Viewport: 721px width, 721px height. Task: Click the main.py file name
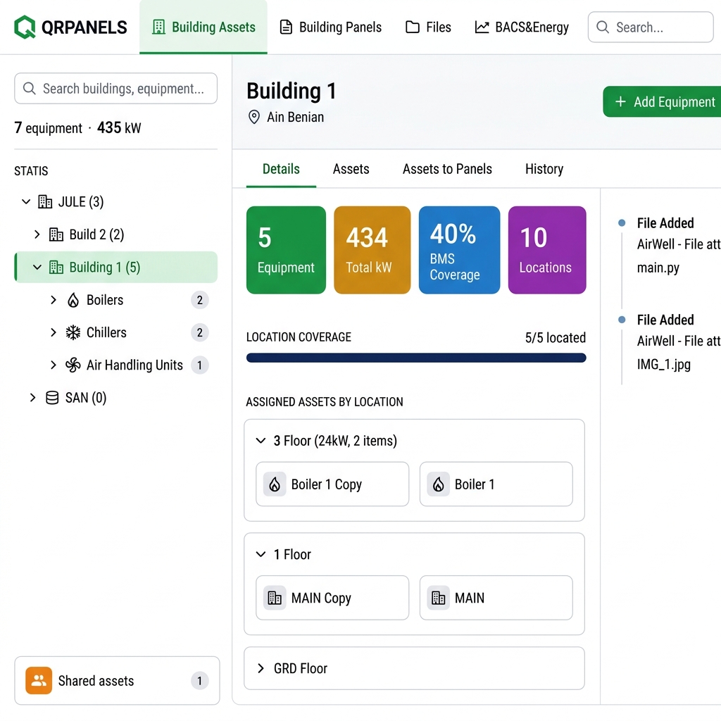(658, 268)
